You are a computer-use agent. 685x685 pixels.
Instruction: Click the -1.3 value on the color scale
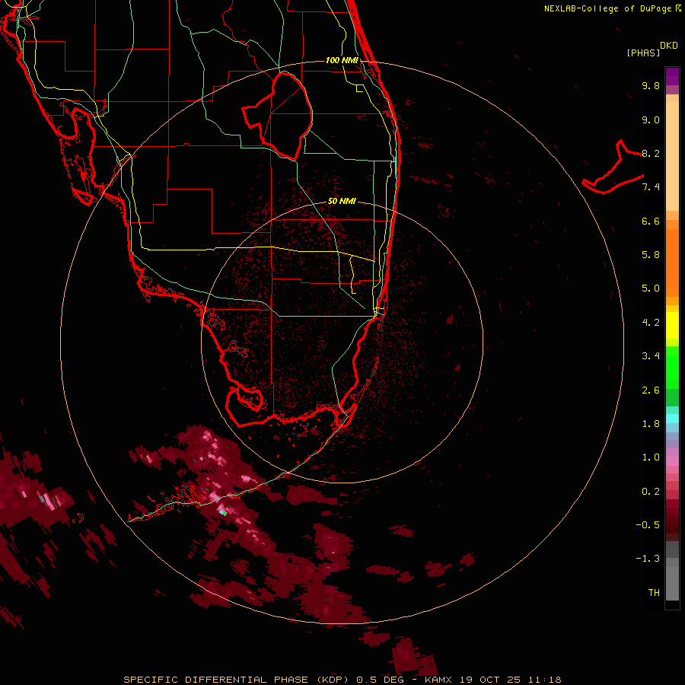[648, 559]
